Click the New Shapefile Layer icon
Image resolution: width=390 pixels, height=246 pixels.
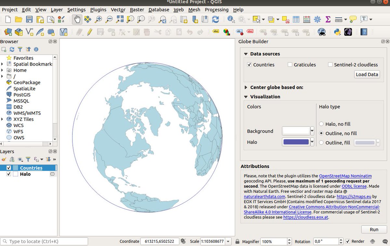click(x=30, y=32)
